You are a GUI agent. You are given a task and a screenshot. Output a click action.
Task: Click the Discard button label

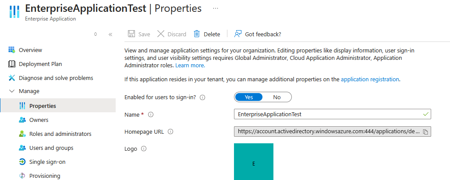(x=177, y=35)
